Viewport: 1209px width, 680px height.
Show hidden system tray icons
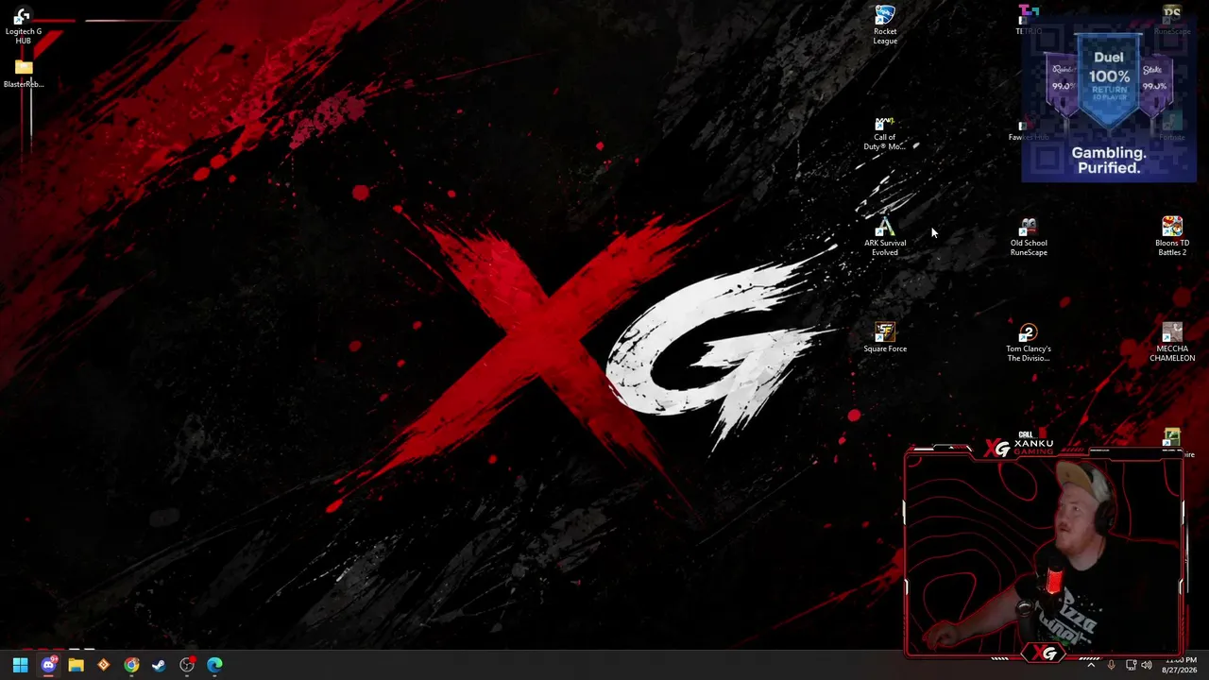(x=1091, y=665)
